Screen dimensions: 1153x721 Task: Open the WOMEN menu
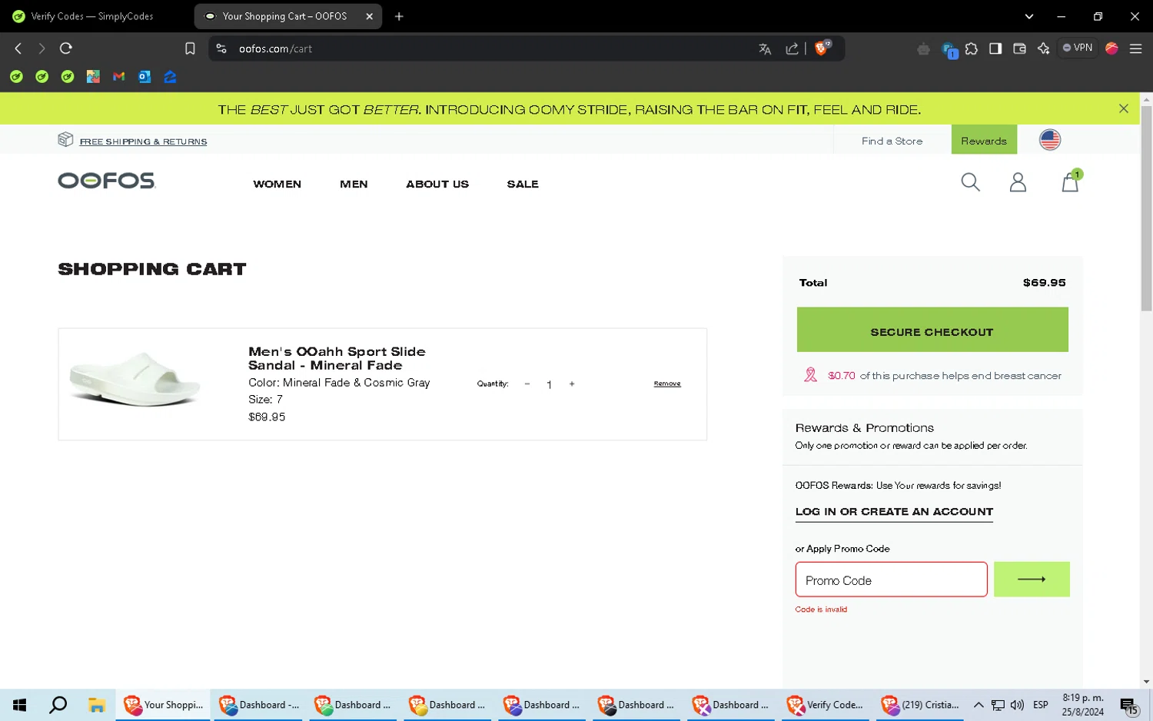point(277,184)
